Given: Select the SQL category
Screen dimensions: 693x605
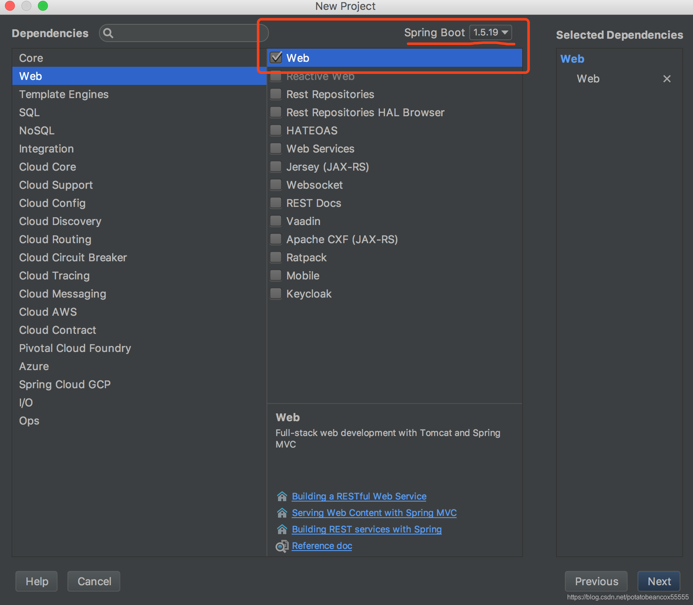Looking at the screenshot, I should pos(139,113).
